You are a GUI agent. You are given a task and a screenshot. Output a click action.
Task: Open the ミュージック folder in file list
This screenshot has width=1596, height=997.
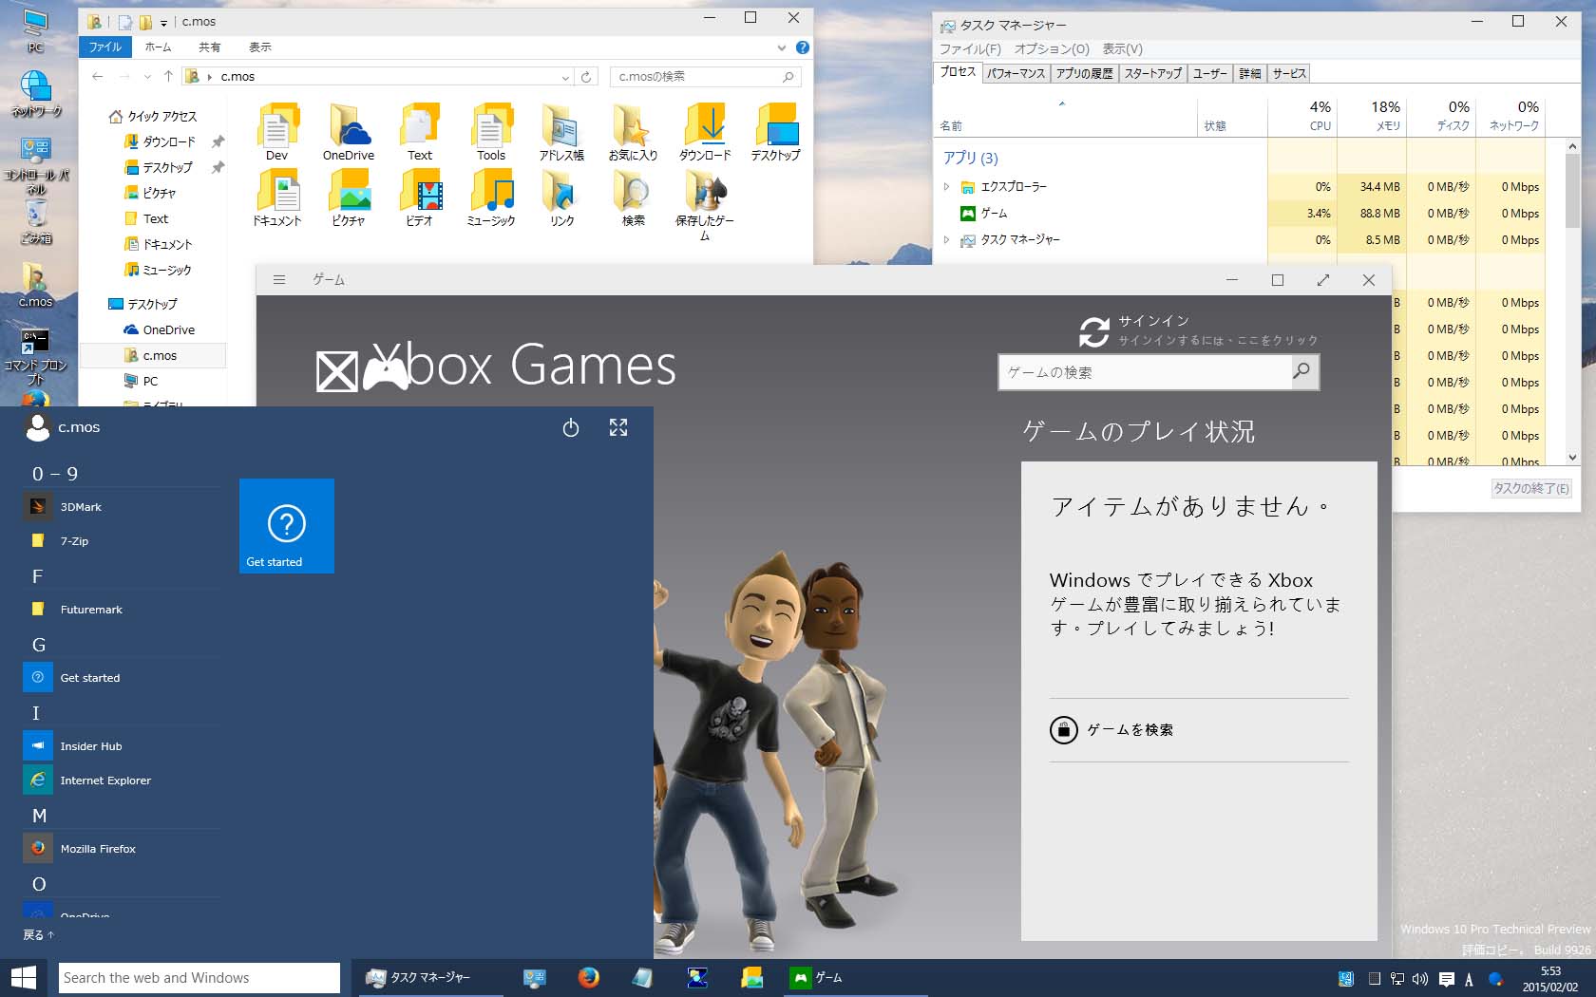tap(491, 198)
